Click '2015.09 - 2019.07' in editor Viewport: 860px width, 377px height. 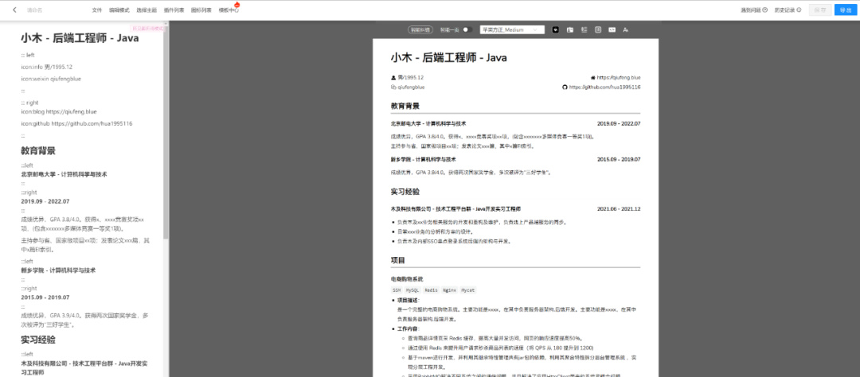(45, 297)
